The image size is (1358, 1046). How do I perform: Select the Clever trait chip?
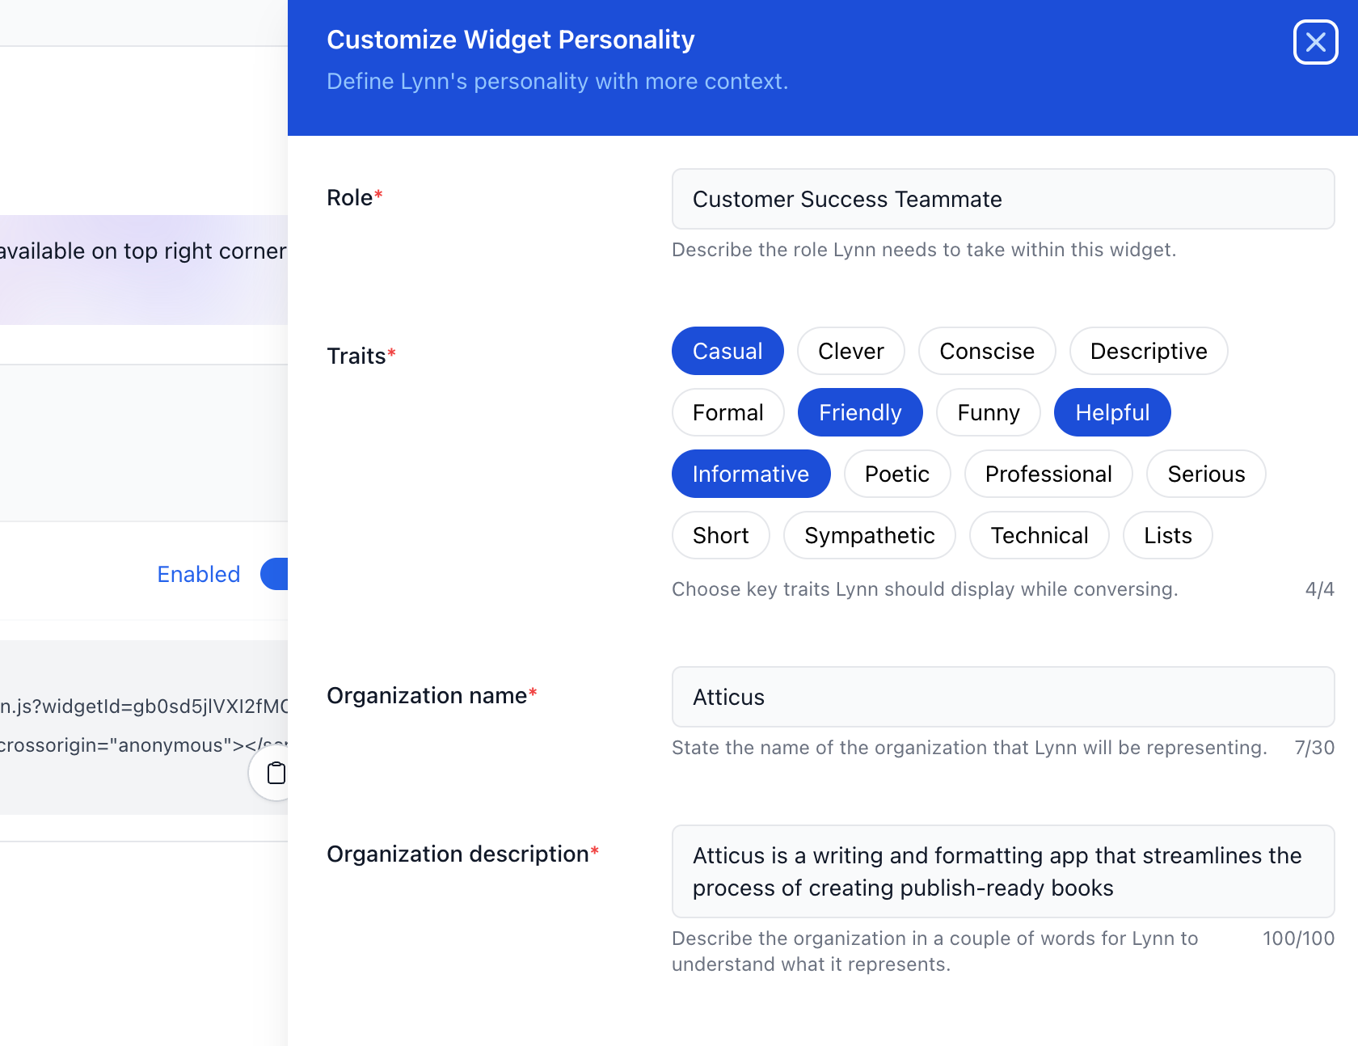point(850,351)
